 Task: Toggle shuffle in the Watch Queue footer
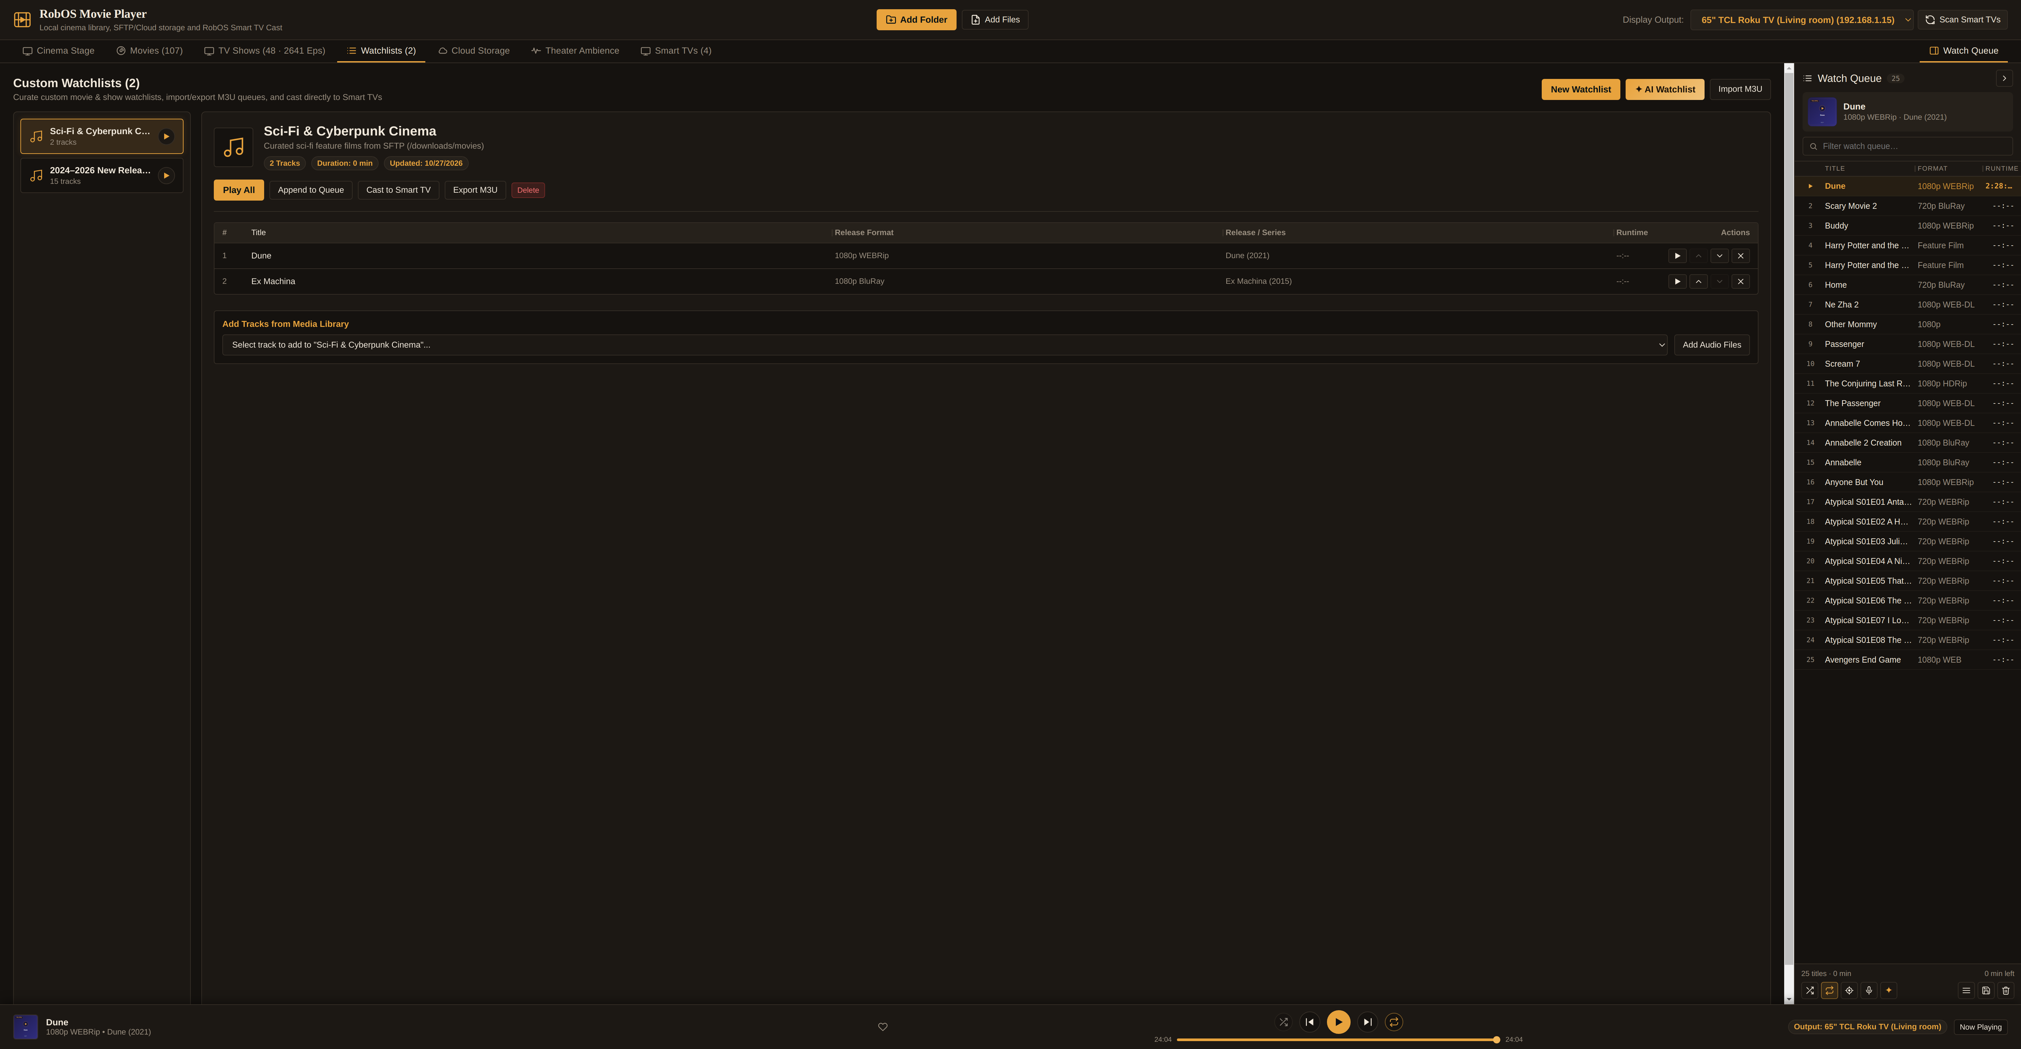(1809, 990)
